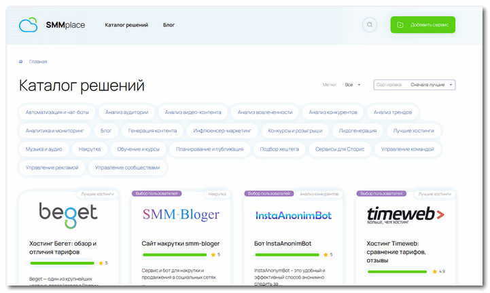Select Инфлюенсер-маркетинг category tag

point(222,130)
